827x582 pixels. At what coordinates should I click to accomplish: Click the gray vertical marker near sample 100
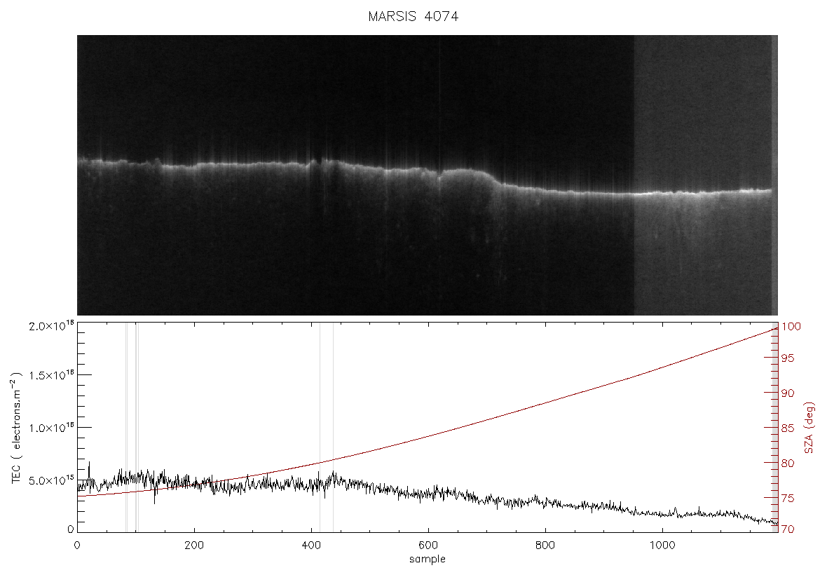click(x=136, y=428)
